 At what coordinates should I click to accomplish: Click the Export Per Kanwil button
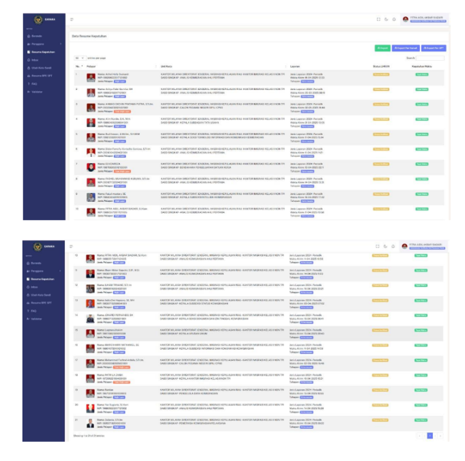pos(406,48)
